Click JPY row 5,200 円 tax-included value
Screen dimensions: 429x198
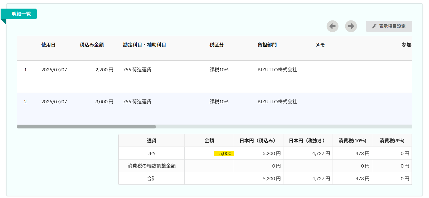272,154
